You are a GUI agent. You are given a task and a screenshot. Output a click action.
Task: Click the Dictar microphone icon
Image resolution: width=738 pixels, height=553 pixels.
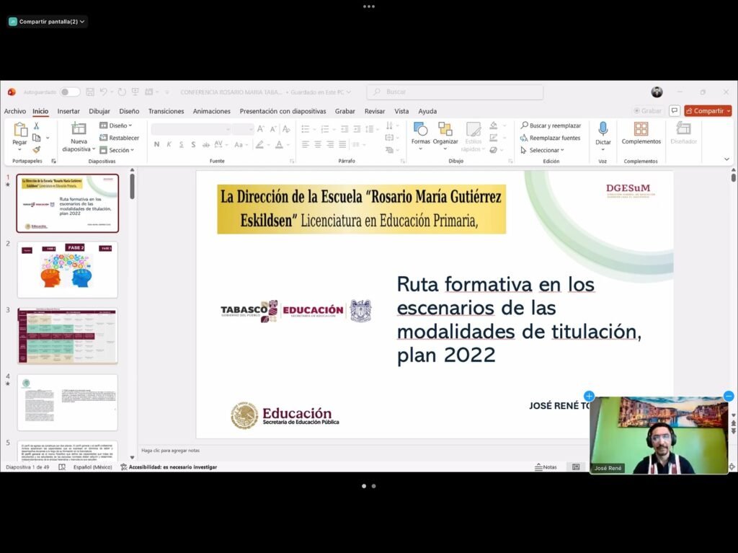[603, 129]
